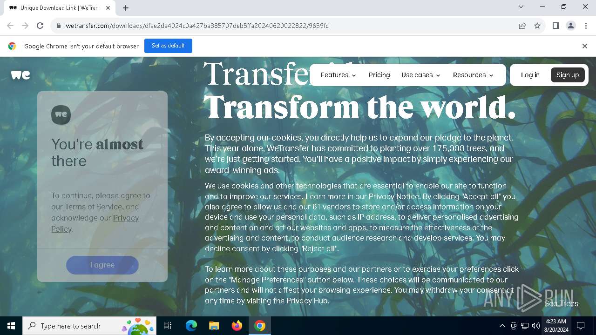
Task: Open the notification center icon
Action: point(581,326)
